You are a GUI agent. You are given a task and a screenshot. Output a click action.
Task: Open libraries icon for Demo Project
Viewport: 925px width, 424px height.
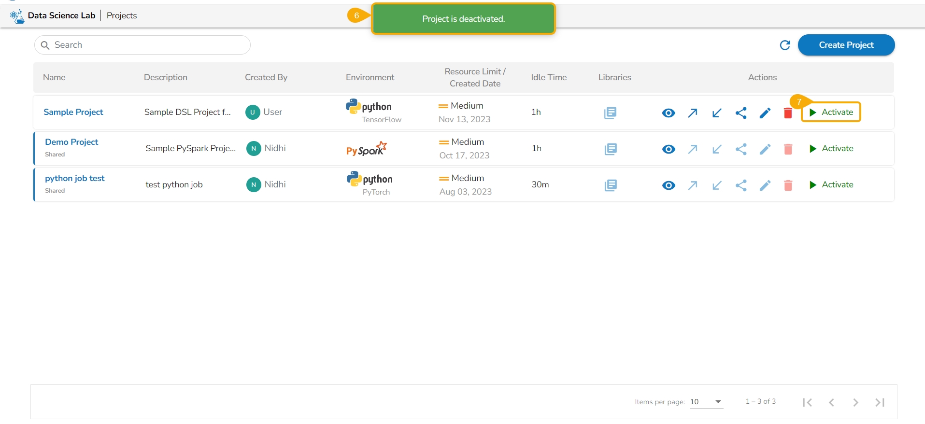(611, 149)
